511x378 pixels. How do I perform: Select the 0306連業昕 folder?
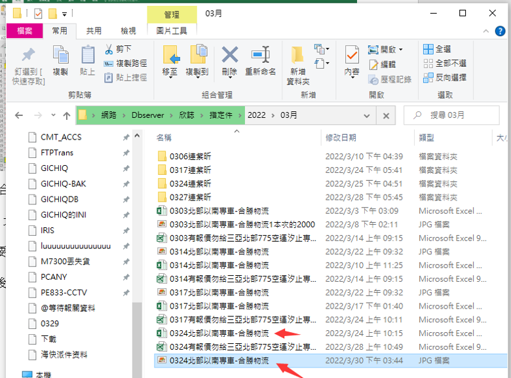pyautogui.click(x=190, y=157)
